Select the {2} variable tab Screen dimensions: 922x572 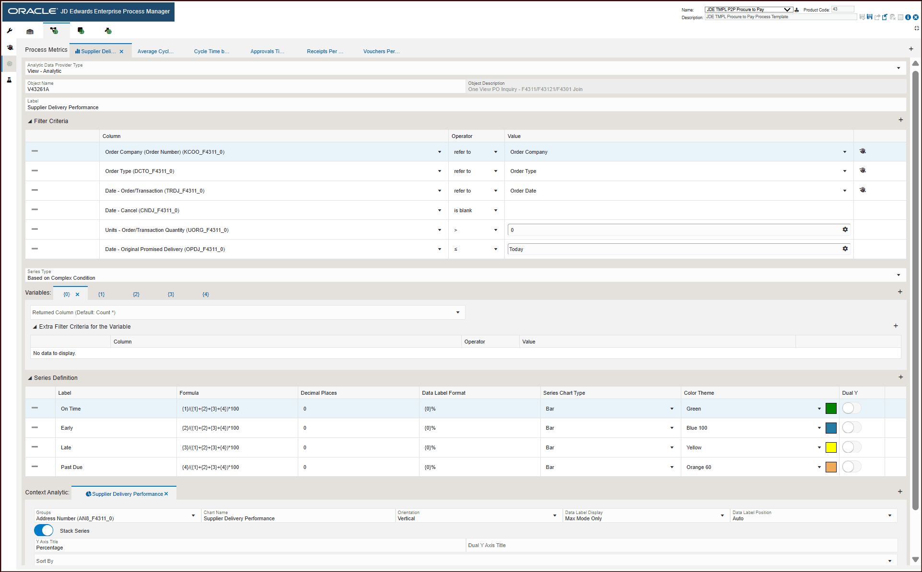136,294
